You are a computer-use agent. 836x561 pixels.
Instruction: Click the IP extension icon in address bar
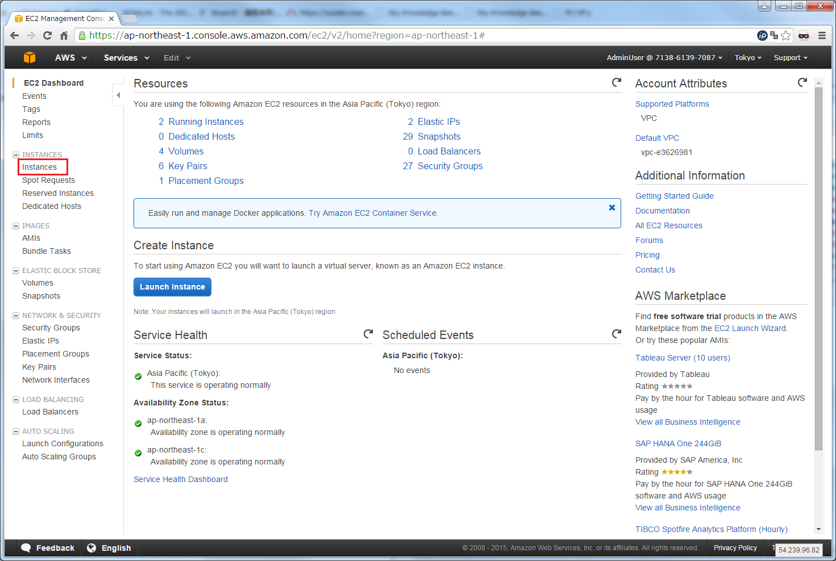click(x=762, y=35)
